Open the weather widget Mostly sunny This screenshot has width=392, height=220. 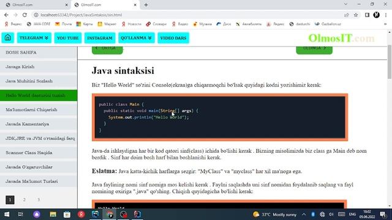pos(274,215)
